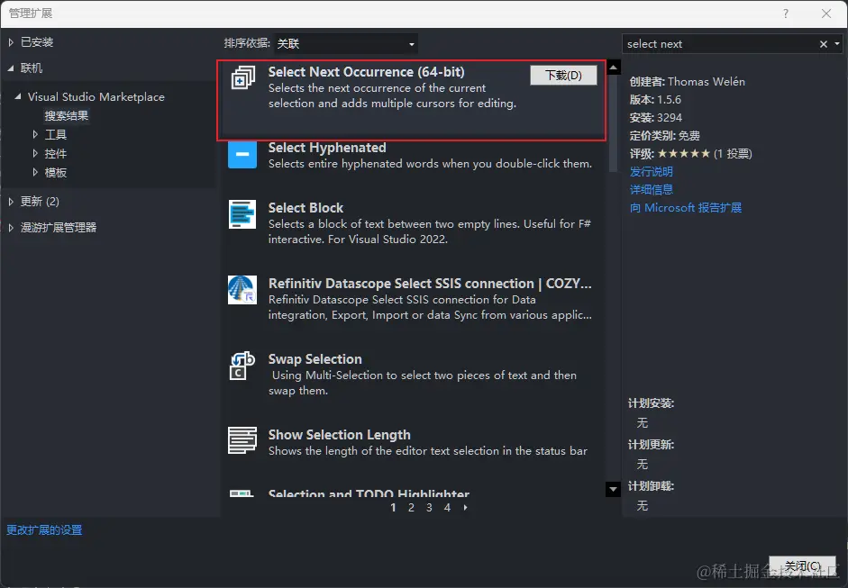Collapse the 联机 category
Image resolution: width=848 pixels, height=588 pixels.
(11, 68)
